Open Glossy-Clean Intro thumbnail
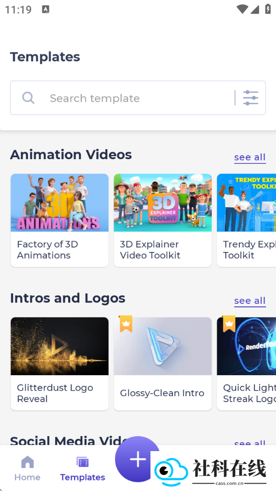The image size is (276, 491). 163,346
